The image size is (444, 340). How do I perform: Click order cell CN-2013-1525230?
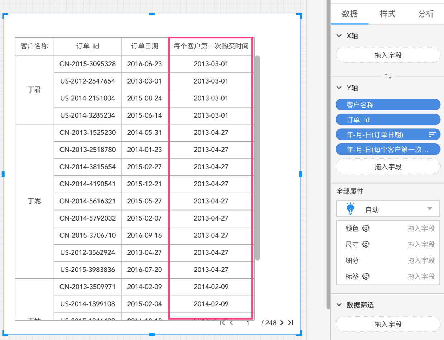pyautogui.click(x=88, y=132)
